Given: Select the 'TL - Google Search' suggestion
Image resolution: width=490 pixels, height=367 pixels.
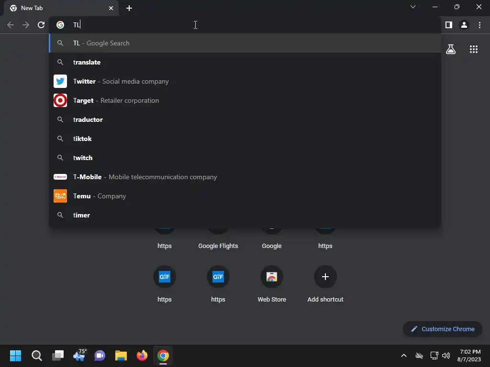Looking at the screenshot, I should [x=245, y=43].
